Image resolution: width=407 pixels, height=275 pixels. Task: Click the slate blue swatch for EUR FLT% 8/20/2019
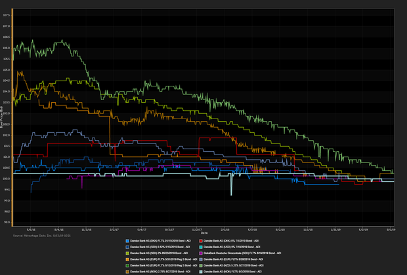pyautogui.click(x=201, y=259)
